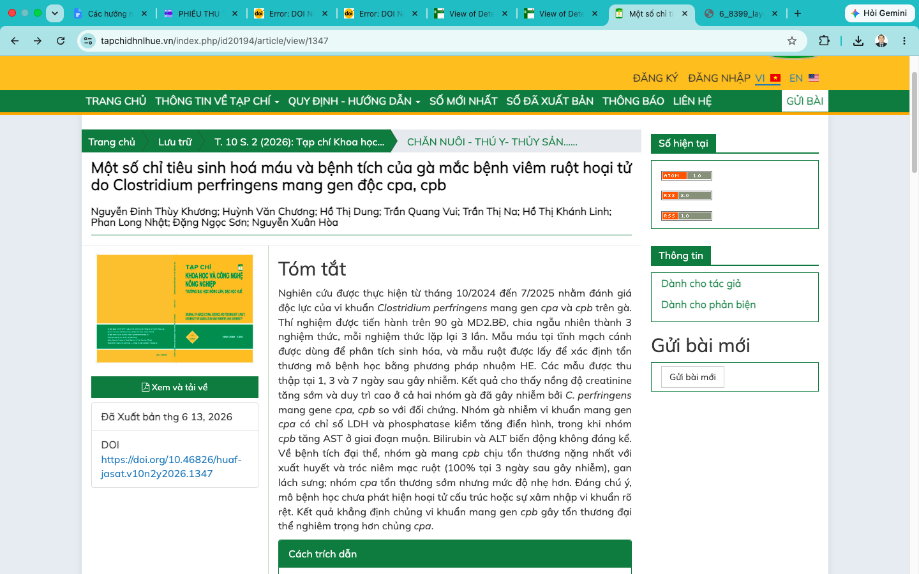Viewport: 919px width, 574px height.
Task: Click 'Đã Xuất bản thg 6 13, 2026' text
Action: (167, 417)
